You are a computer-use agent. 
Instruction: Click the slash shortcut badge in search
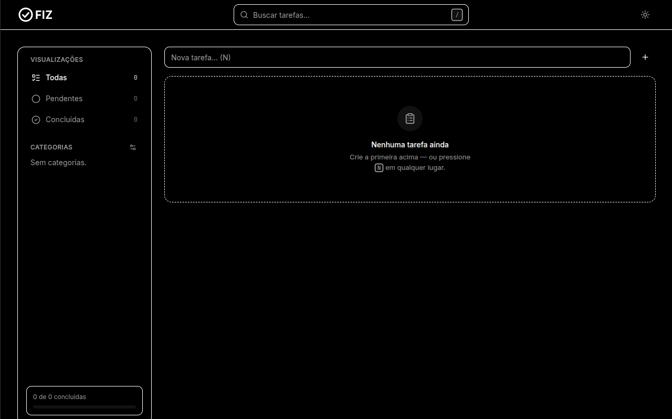(x=457, y=15)
